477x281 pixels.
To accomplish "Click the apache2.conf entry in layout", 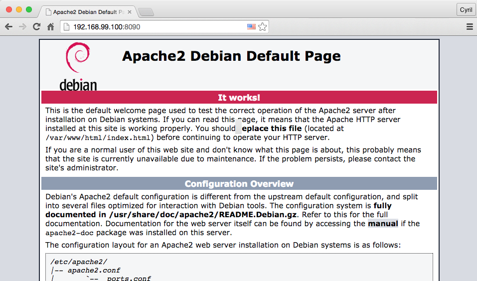I will [94, 271].
